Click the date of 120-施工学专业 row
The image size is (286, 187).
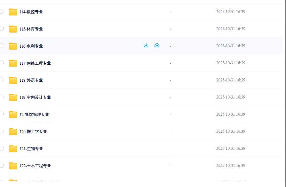tap(231, 131)
